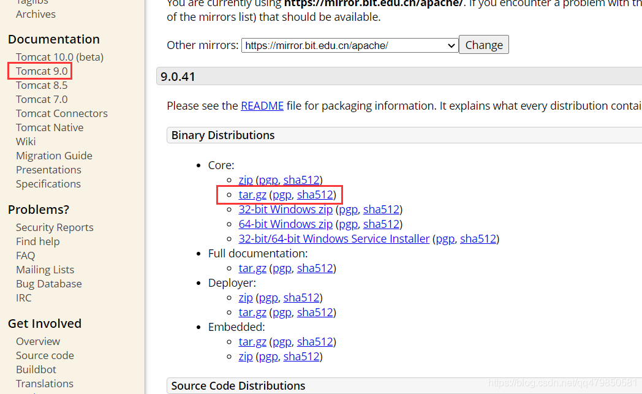Download the Core zip distribution
Viewport: 642px width, 394px height.
pos(246,180)
